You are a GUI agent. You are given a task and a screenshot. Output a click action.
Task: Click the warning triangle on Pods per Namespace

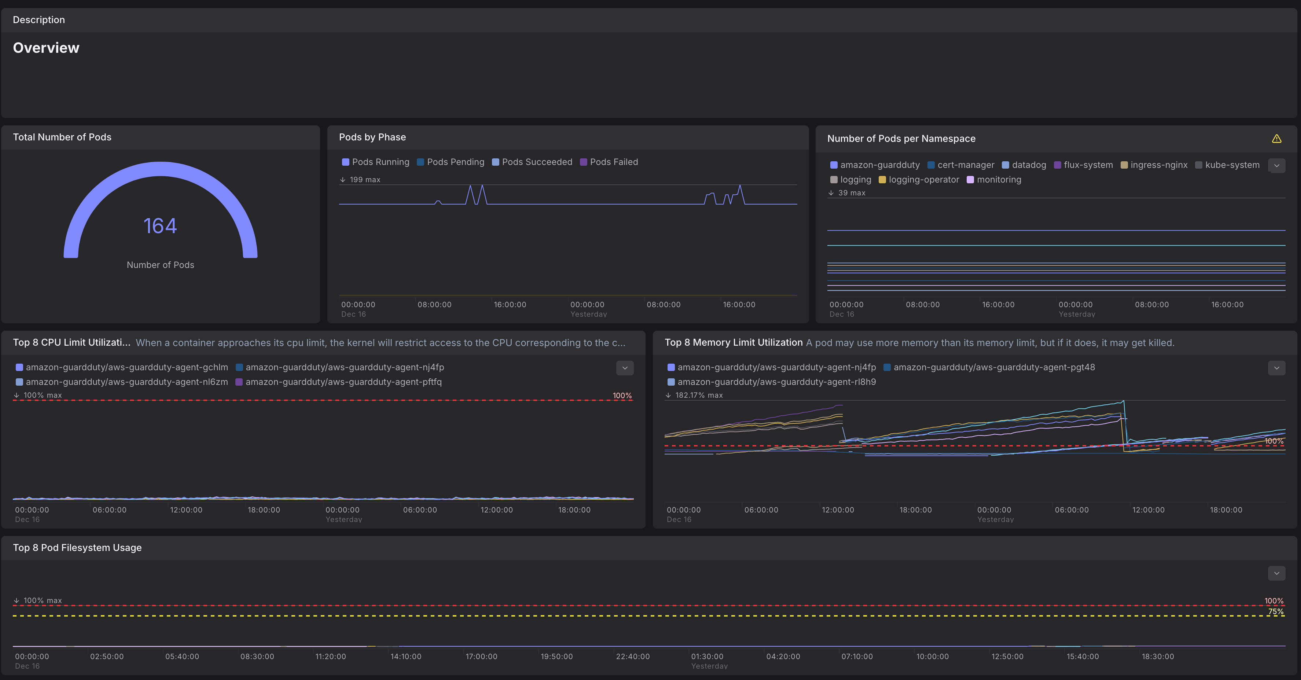point(1276,139)
